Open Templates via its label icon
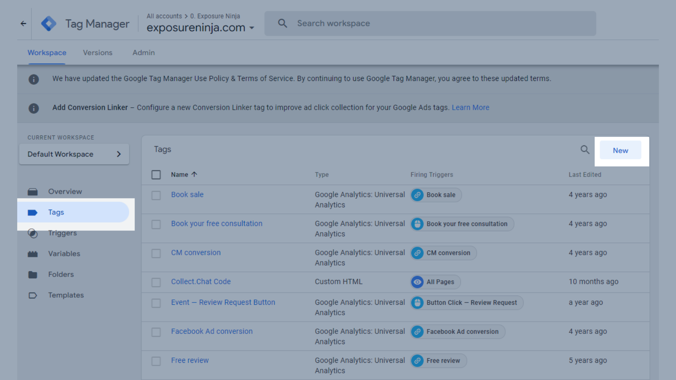The height and width of the screenshot is (380, 676). [33, 295]
